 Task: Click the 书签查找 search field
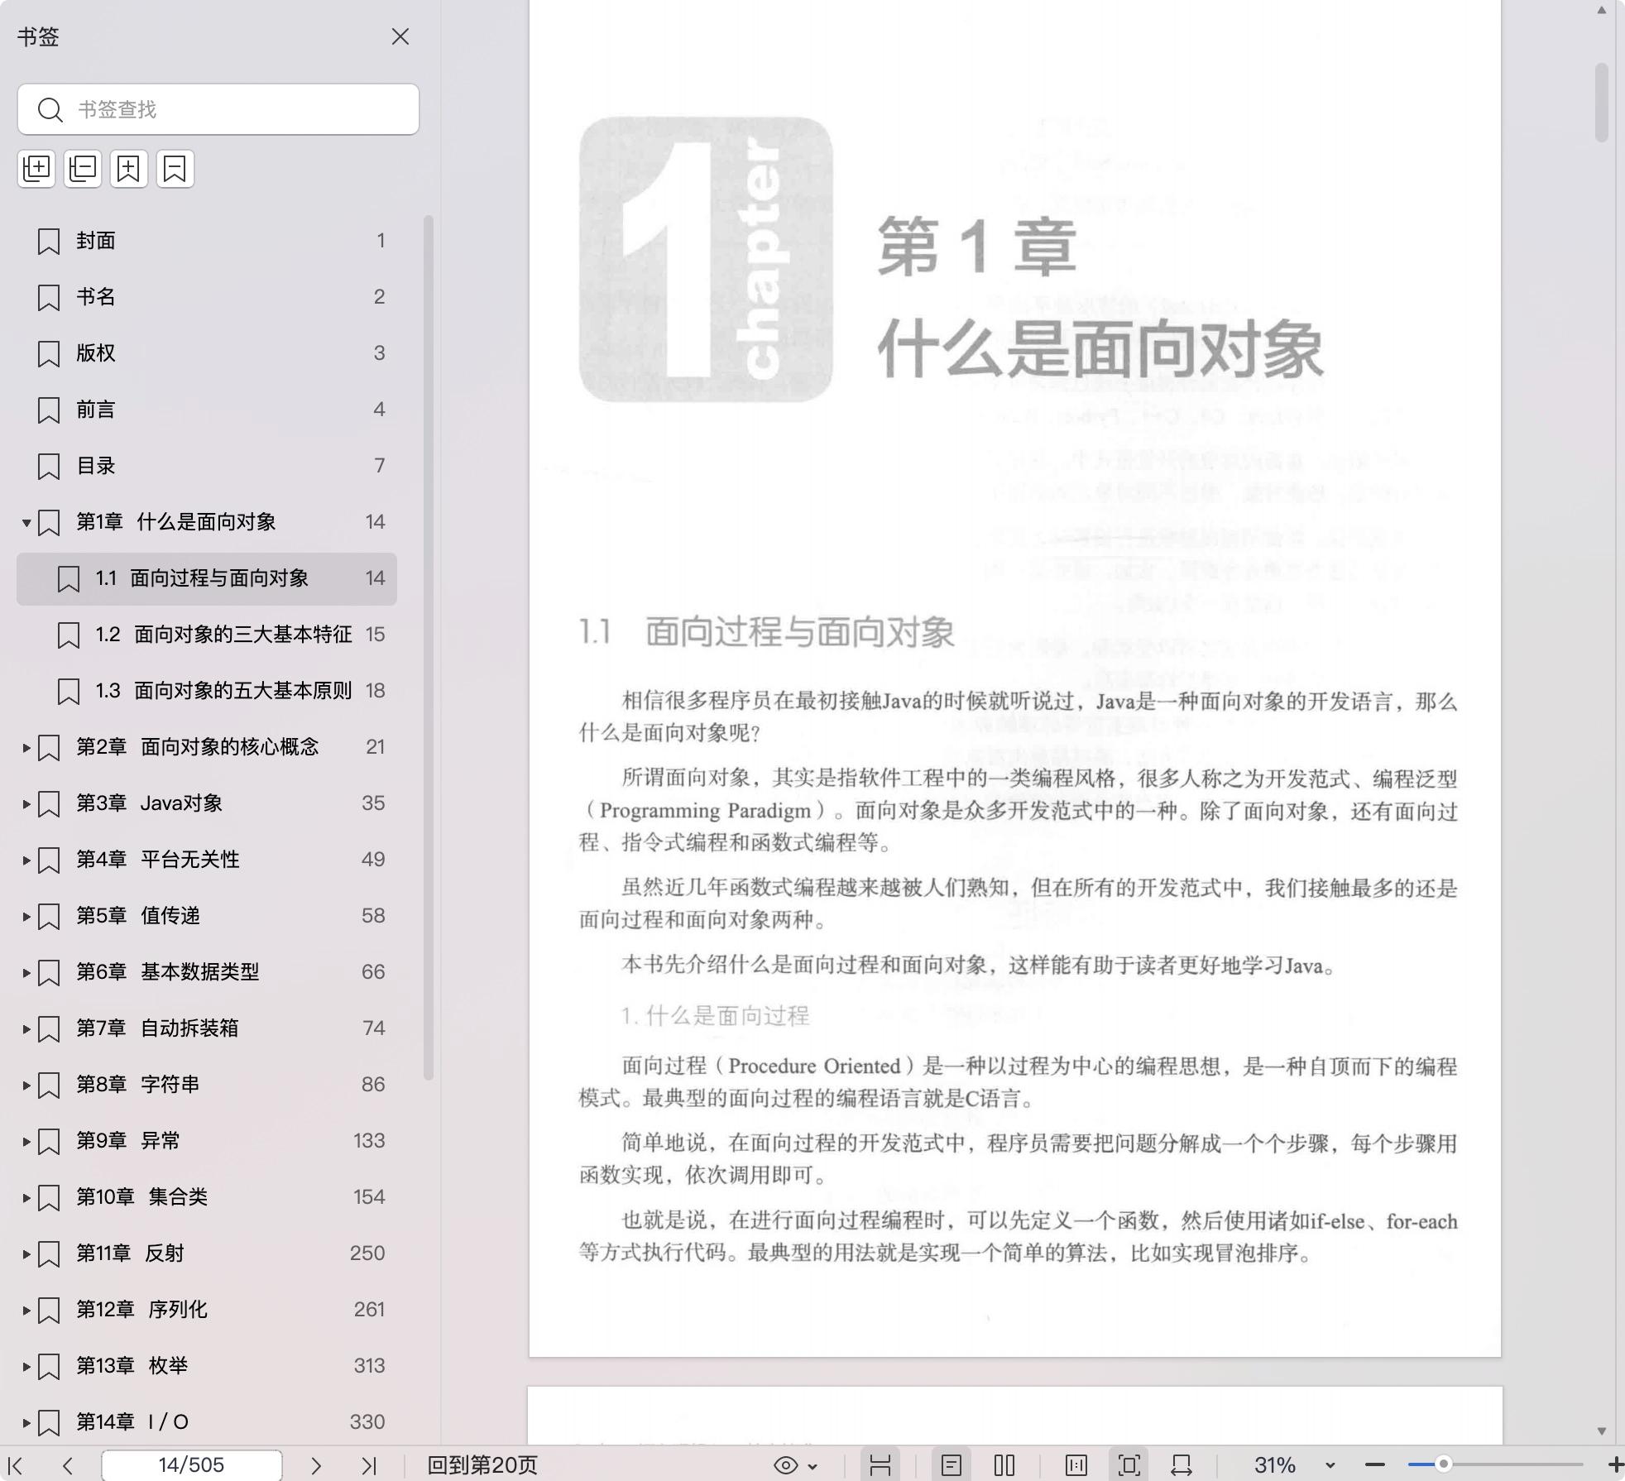[218, 109]
